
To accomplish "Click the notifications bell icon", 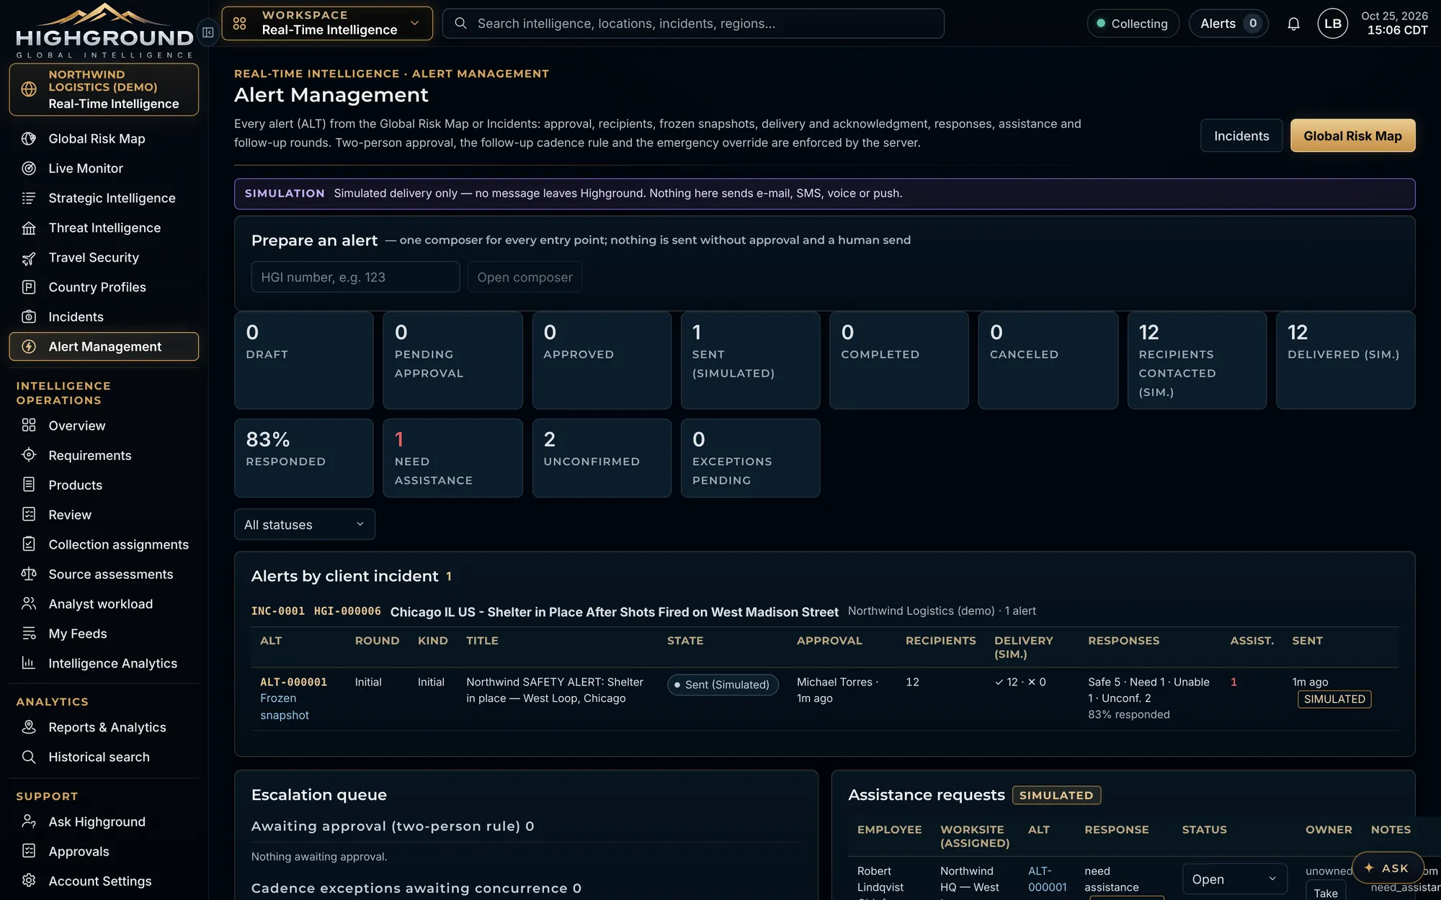I will (x=1293, y=24).
